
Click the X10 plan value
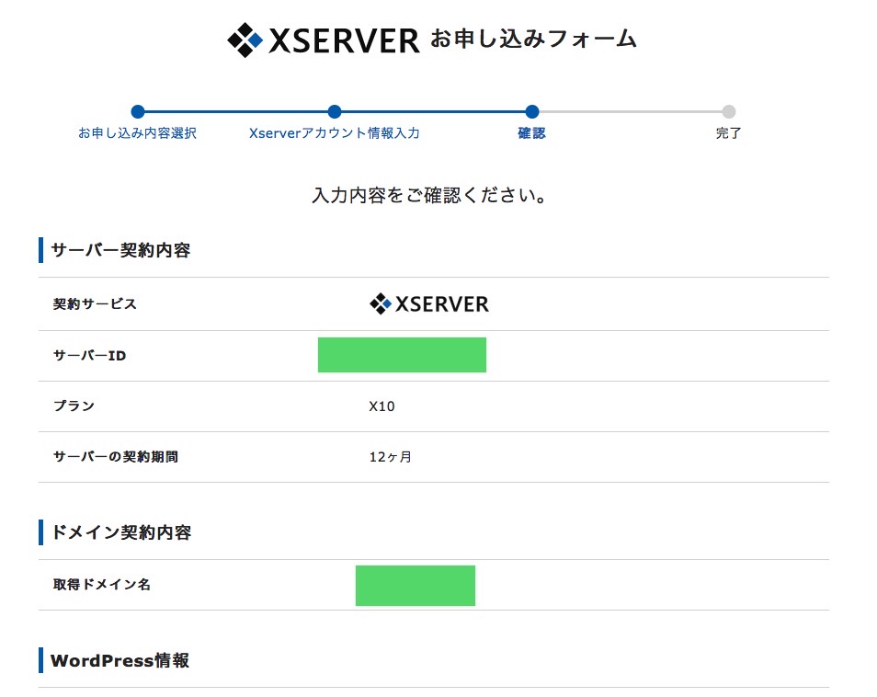coord(382,406)
